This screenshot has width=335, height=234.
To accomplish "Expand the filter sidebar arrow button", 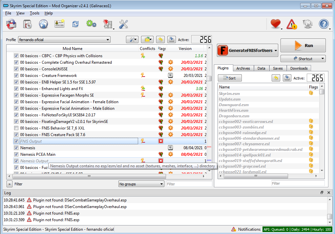I will (x=10, y=184).
